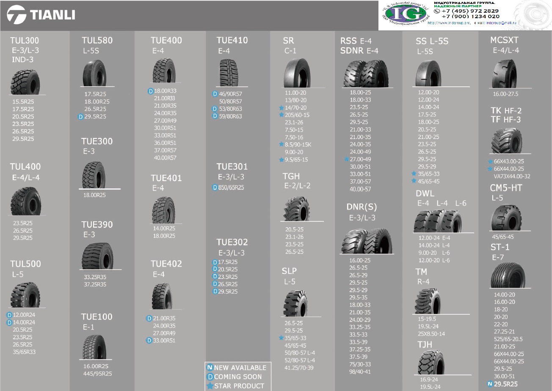The width and height of the screenshot is (552, 391).
Task: Select size 98/40-41 under DNR(S)
Action: point(360,372)
